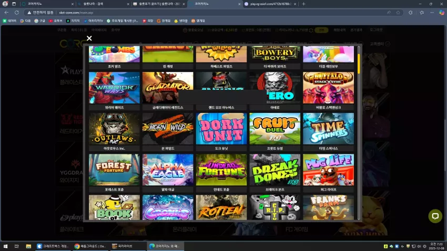Close the game list popup with X
This screenshot has height=251, width=447.
(89, 38)
